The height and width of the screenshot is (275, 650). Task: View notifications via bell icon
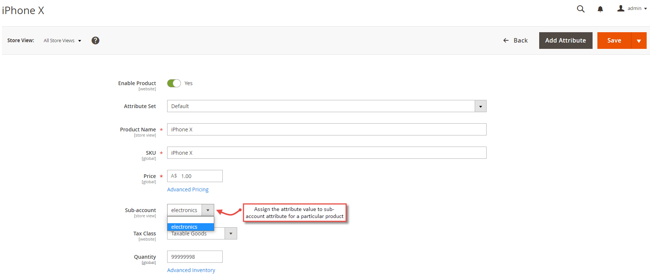(600, 9)
